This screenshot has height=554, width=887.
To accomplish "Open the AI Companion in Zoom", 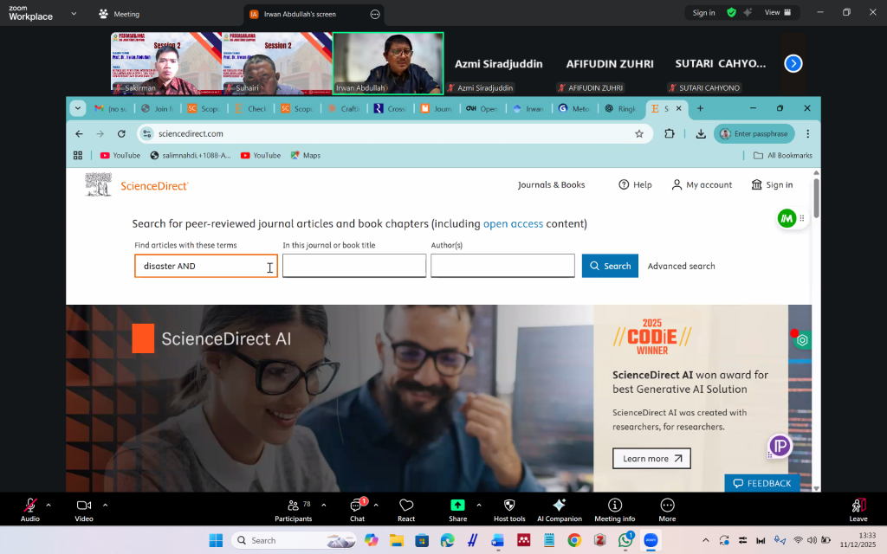I will point(559,506).
